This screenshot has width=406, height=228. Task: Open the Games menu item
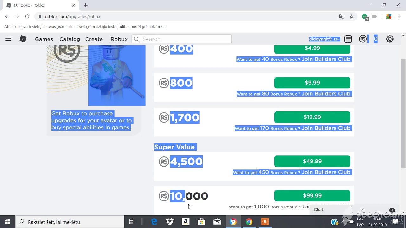tap(44, 39)
